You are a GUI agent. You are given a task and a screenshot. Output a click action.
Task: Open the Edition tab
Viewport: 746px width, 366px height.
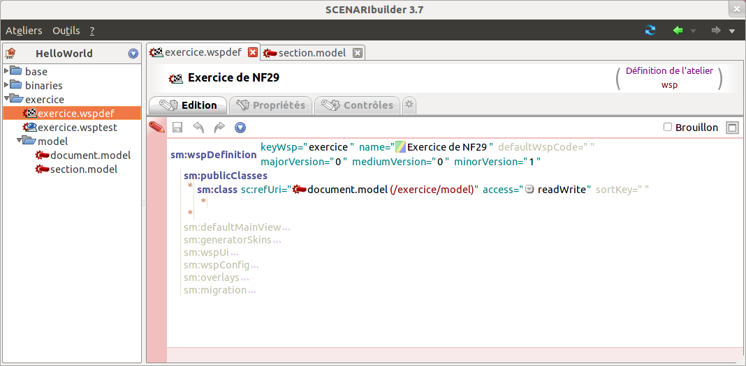point(187,105)
